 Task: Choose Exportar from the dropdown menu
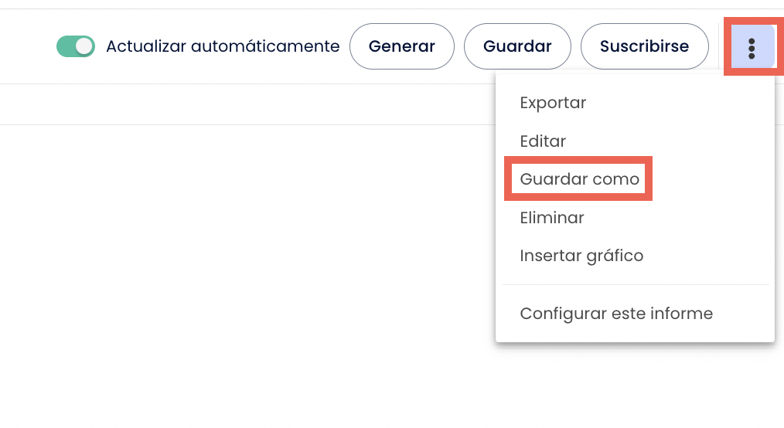(x=553, y=103)
